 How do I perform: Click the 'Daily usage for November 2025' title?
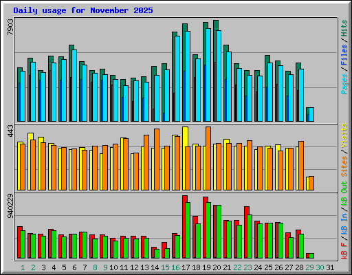(83, 10)
